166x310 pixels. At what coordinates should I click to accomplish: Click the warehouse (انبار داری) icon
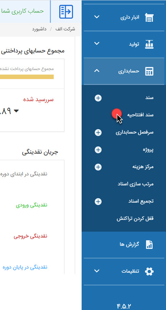pos(149,17)
